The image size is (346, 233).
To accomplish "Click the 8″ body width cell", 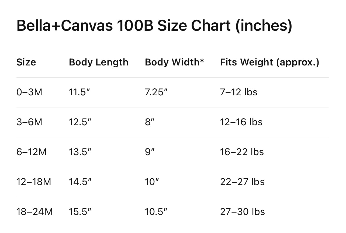I will pos(150,122).
